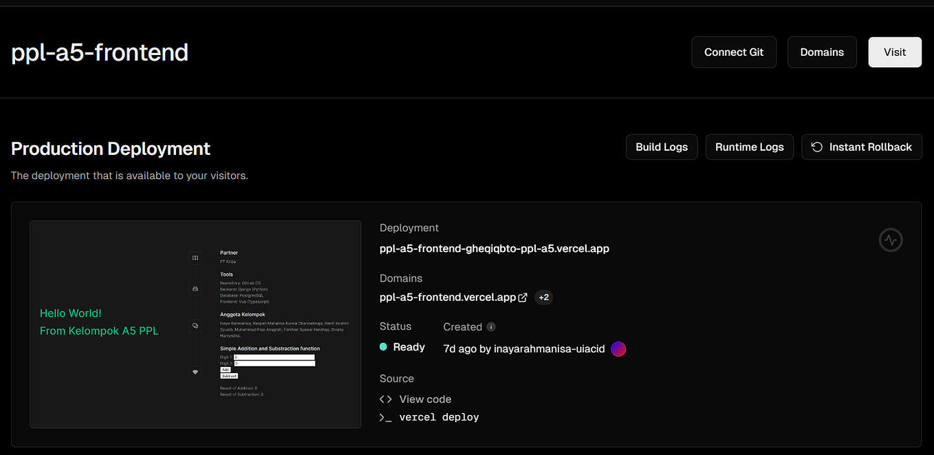Click the circular arrow icon on Instant Rollback

pos(816,147)
